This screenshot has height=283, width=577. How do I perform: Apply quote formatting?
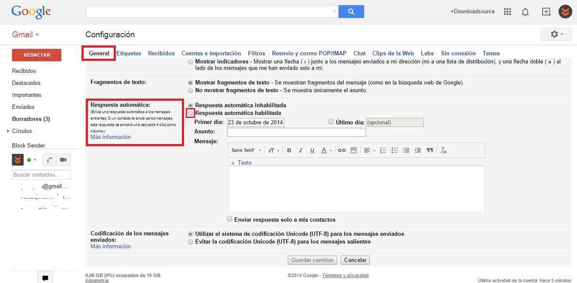(x=430, y=150)
